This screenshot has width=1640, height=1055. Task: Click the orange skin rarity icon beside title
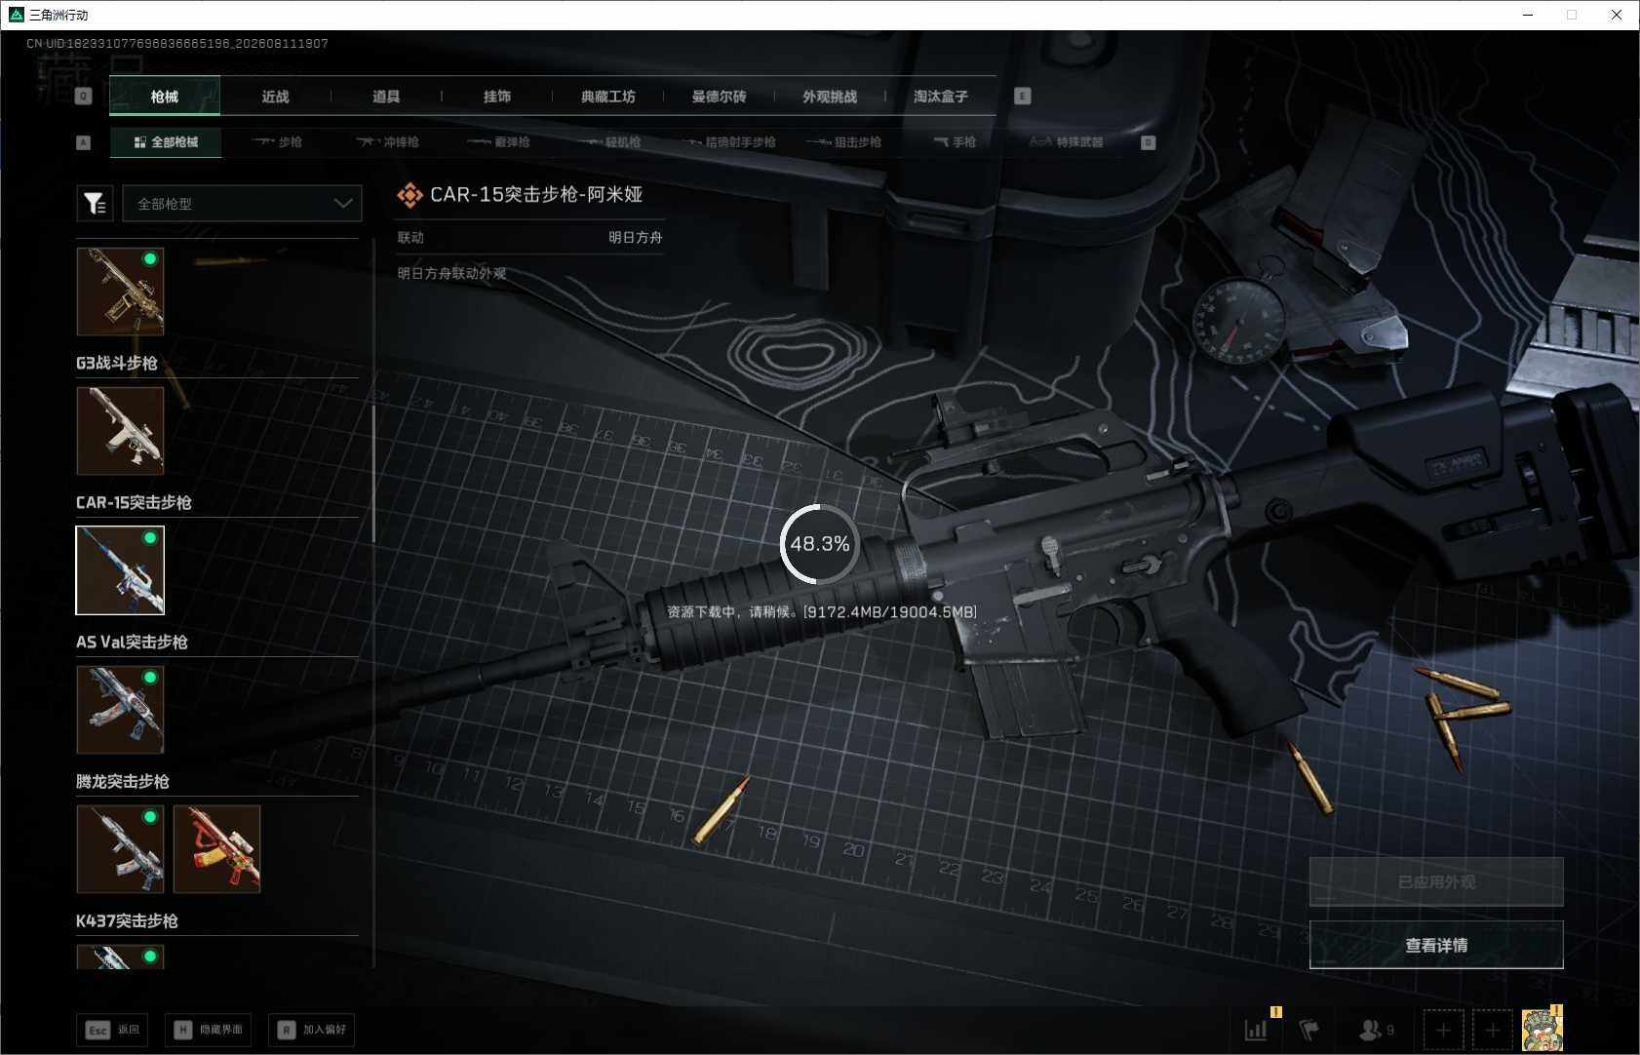(x=410, y=195)
